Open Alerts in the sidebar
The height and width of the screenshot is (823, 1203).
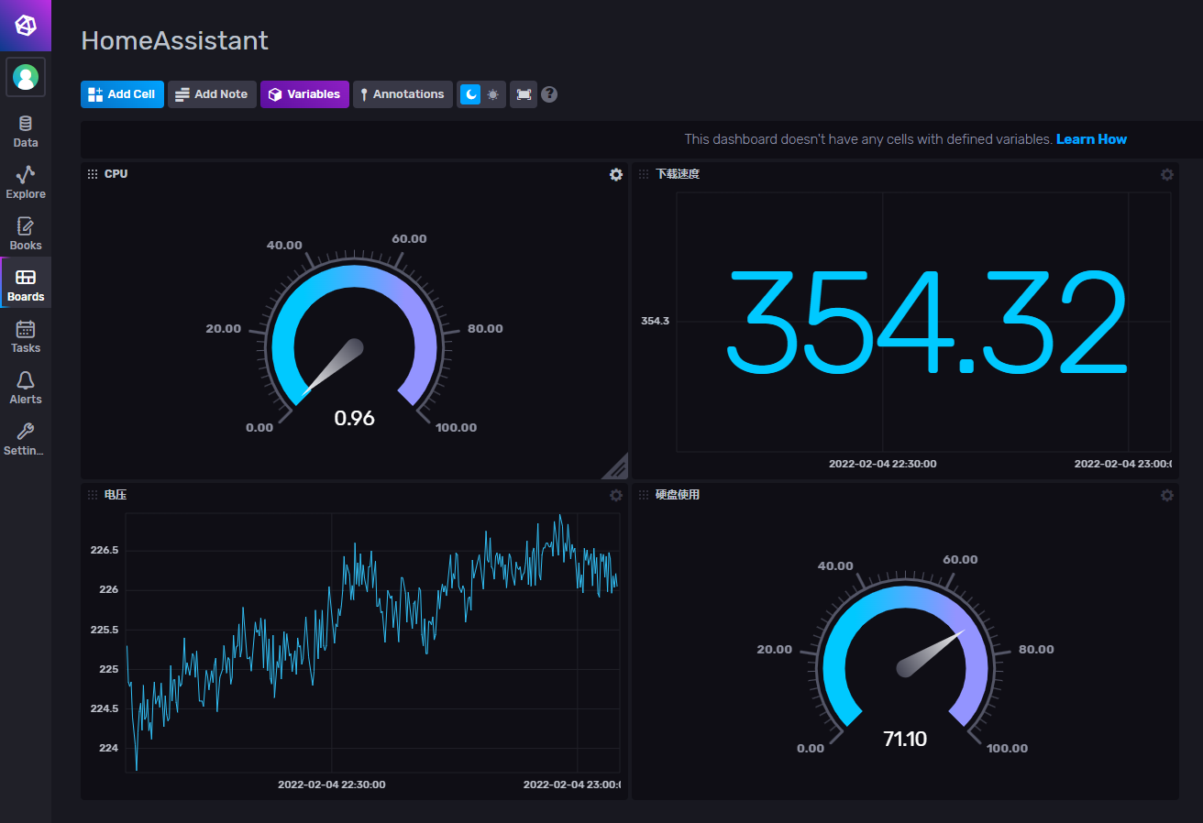click(26, 389)
